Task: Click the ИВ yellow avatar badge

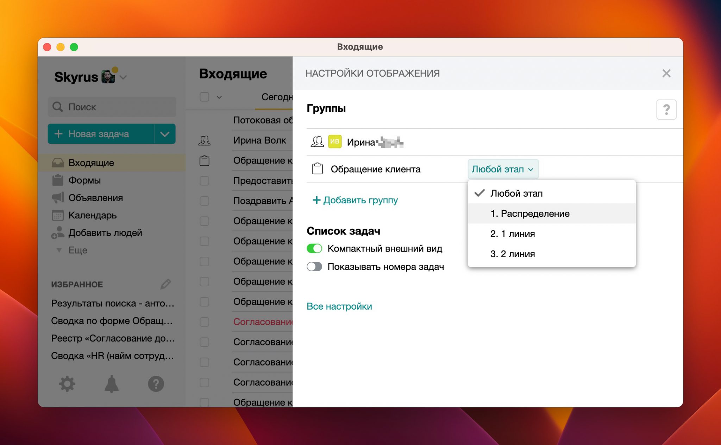Action: pos(335,142)
